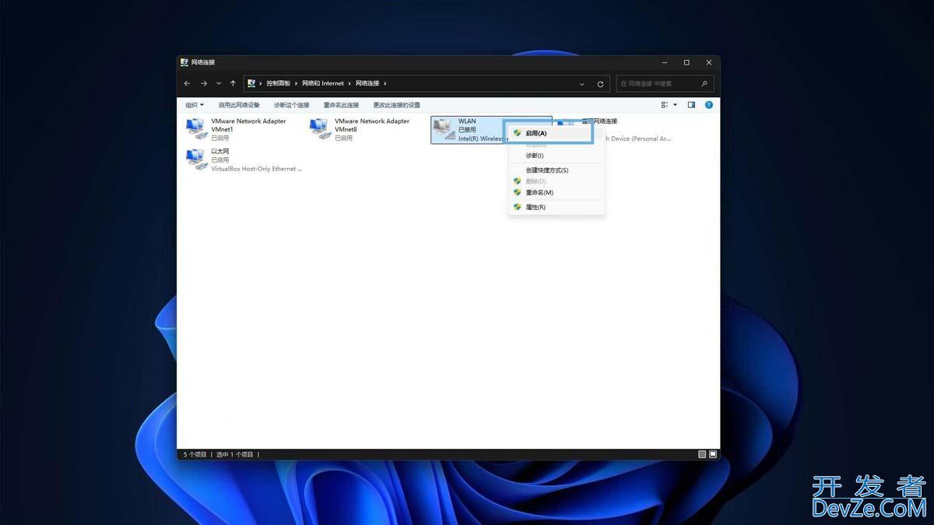Screen dimensions: 934x525
Task: Toggle the preview pane icon
Action: coord(691,105)
